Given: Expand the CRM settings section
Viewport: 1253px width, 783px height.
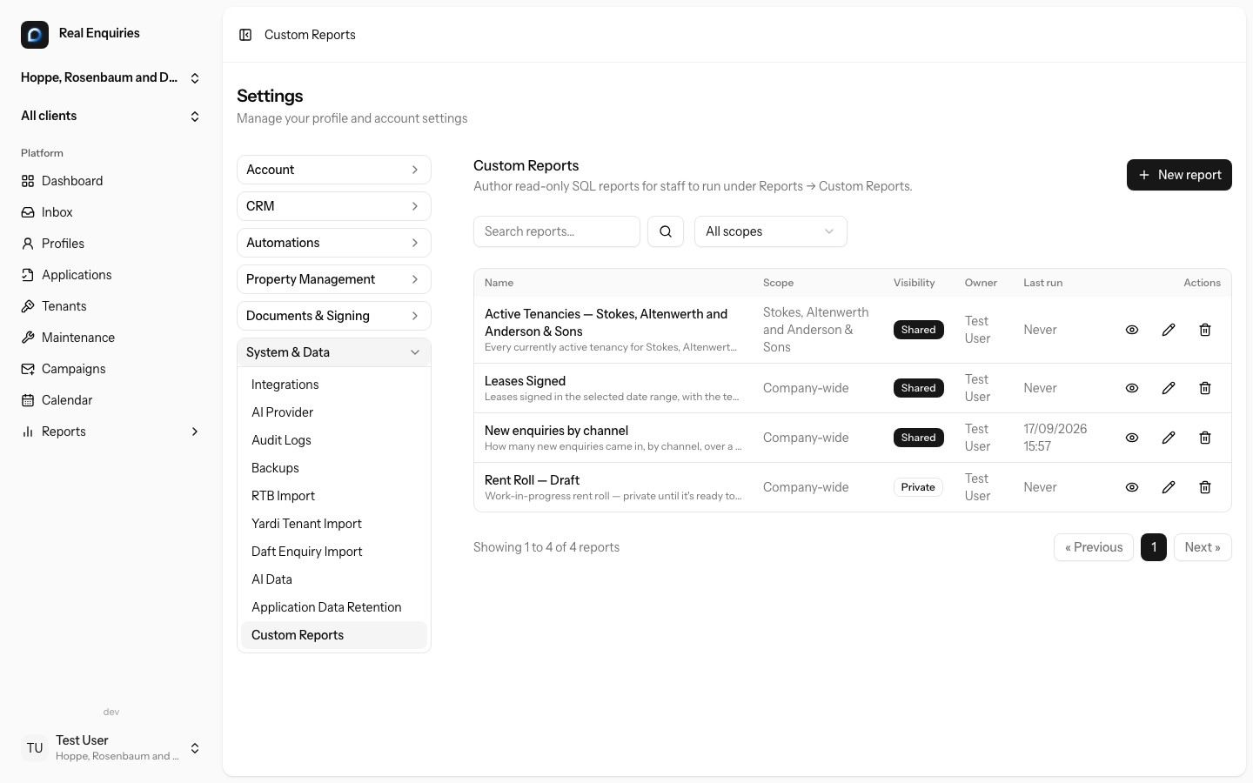Looking at the screenshot, I should point(334,206).
